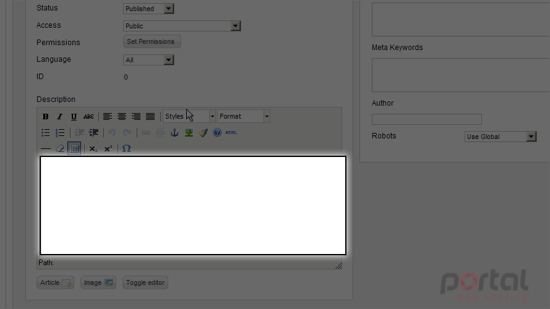Open the Styles dropdown in editor
This screenshot has height=309, width=550.
click(x=189, y=116)
